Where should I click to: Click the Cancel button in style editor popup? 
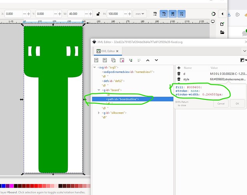pyautogui.click(x=221, y=104)
